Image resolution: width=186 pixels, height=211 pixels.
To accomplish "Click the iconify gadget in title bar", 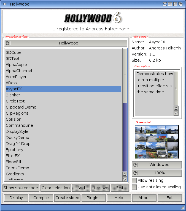I will tap(165, 4).
